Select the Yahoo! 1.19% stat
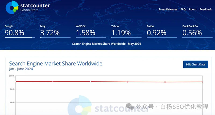 126,31
